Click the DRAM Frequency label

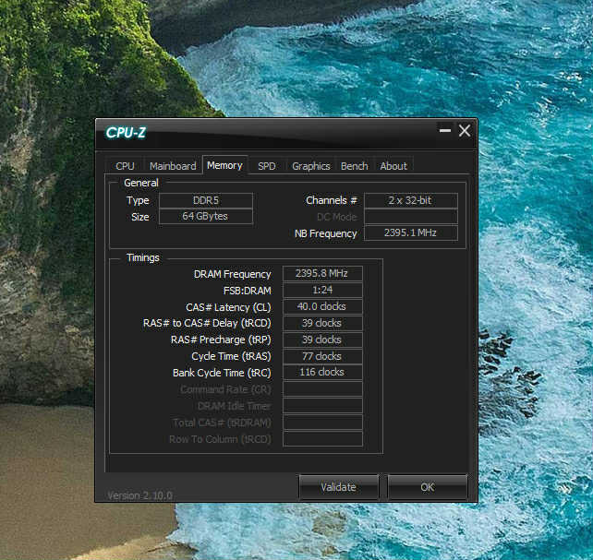click(x=232, y=274)
